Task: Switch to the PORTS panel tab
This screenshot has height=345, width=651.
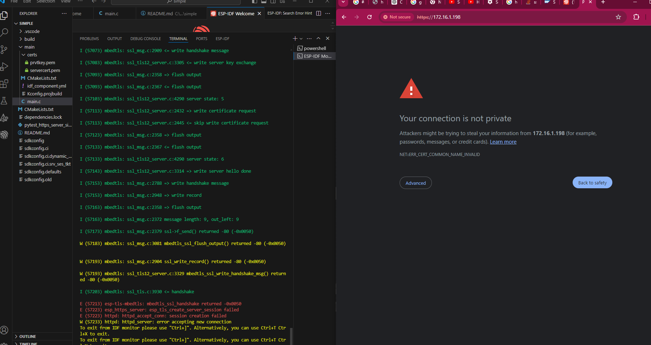Action: [201, 39]
